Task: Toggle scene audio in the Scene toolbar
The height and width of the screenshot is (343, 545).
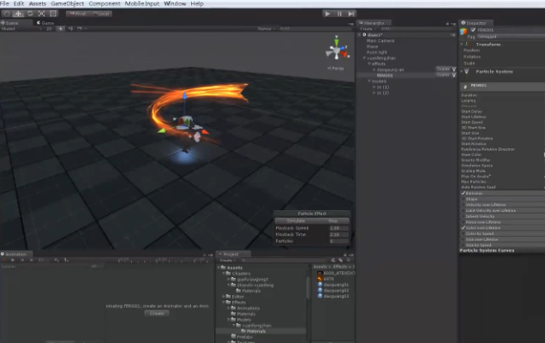Action: pyautogui.click(x=70, y=28)
